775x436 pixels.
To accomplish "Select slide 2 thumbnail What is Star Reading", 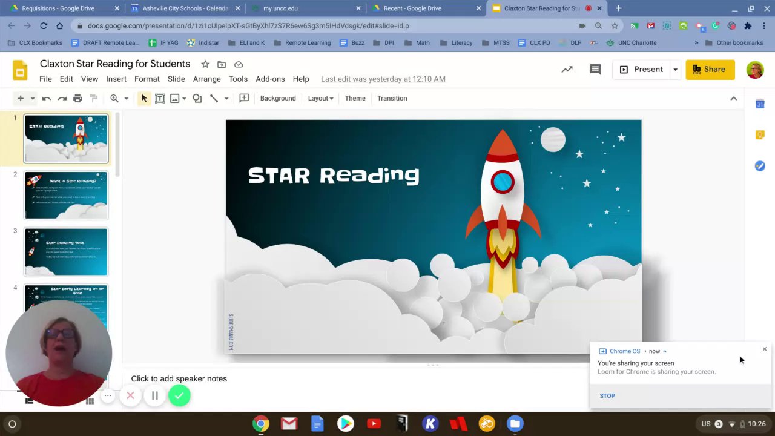I will (66, 195).
